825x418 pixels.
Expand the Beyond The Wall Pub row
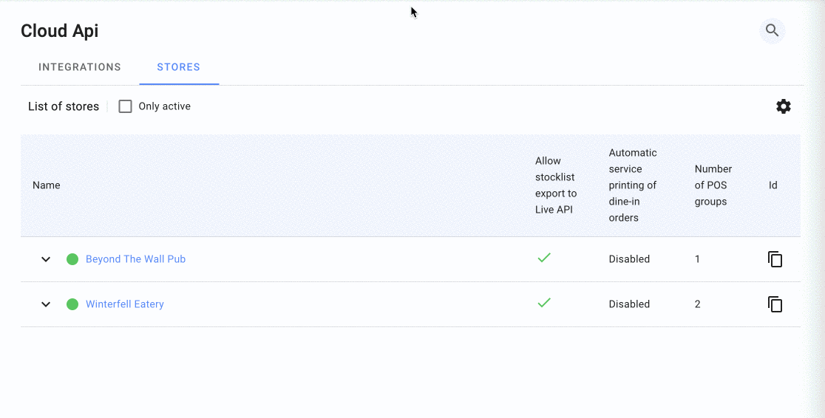46,259
